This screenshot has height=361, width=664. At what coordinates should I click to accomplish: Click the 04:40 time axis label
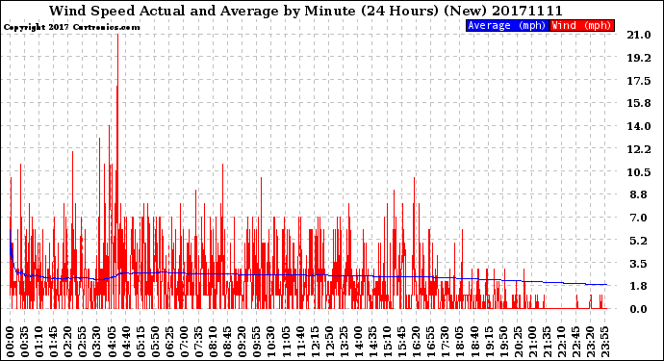click(126, 342)
